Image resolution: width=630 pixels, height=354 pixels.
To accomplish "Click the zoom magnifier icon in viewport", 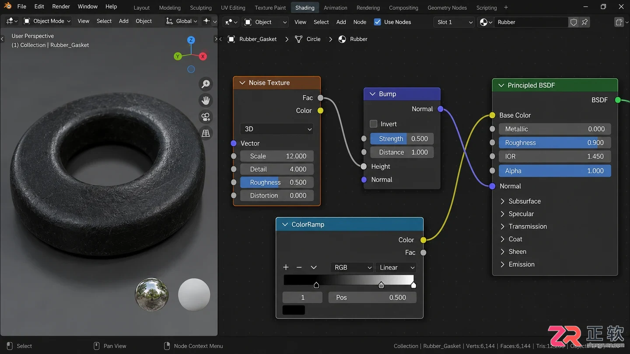I will click(206, 84).
